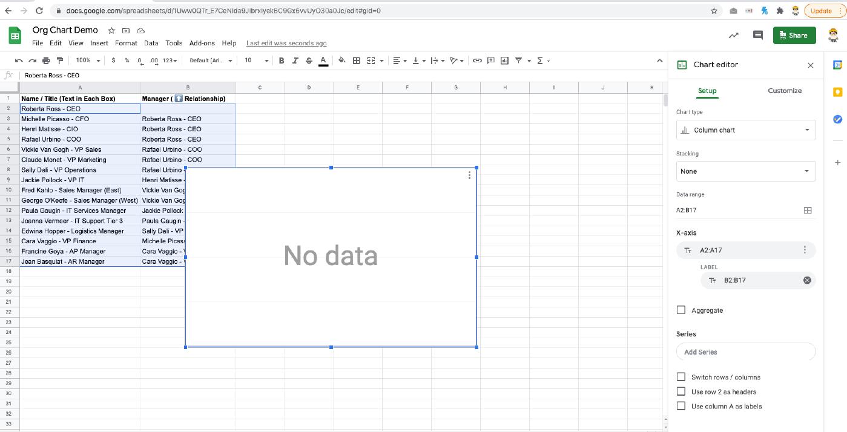Toggle strikethrough formatting in toolbar
The image size is (847, 432).
pos(309,61)
